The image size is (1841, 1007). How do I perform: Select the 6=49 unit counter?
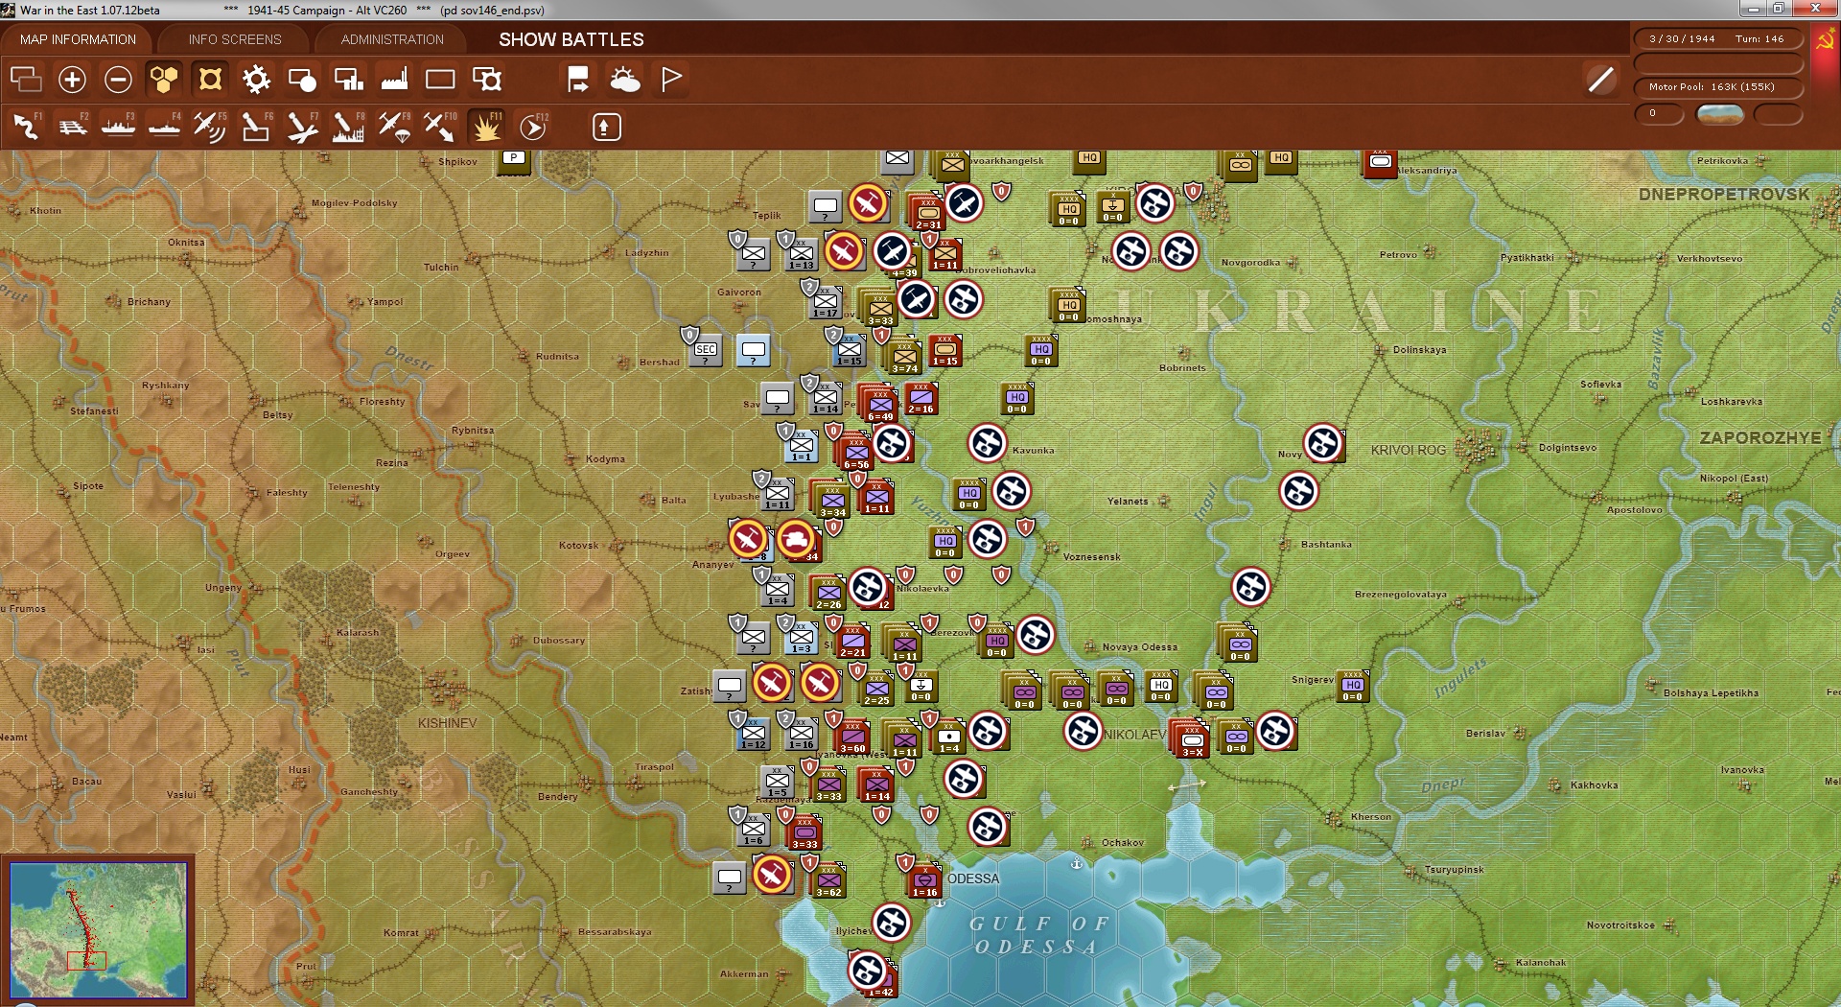(x=879, y=404)
